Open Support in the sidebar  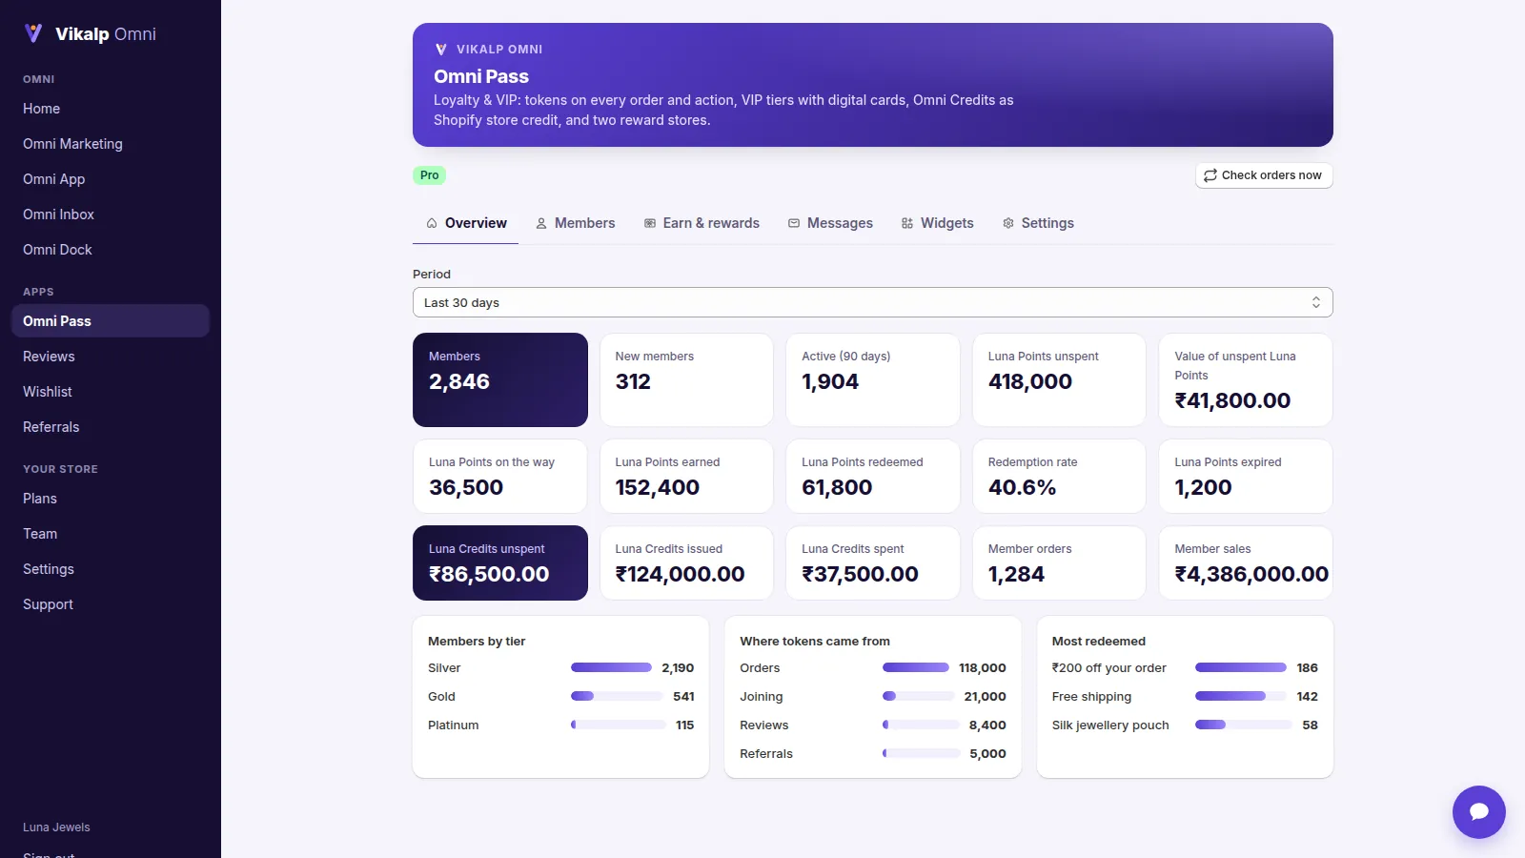pos(111,604)
